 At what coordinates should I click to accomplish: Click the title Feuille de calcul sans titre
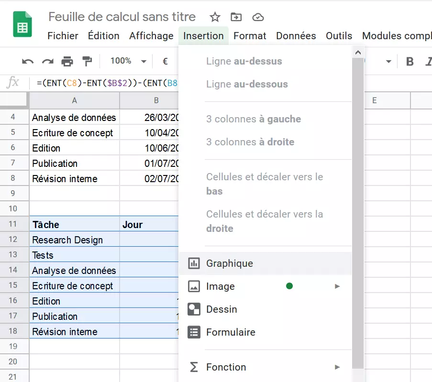(122, 17)
